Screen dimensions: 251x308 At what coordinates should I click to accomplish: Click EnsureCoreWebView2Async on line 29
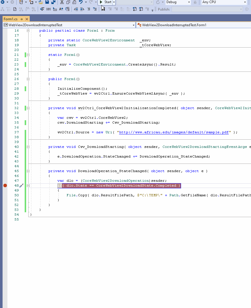point(138,93)
